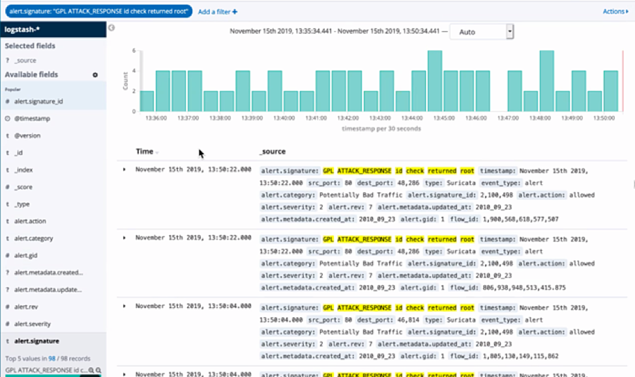Viewport: 635px width, 377px height.
Task: Open the logstash-* index pattern selector
Action: pyautogui.click(x=53, y=29)
